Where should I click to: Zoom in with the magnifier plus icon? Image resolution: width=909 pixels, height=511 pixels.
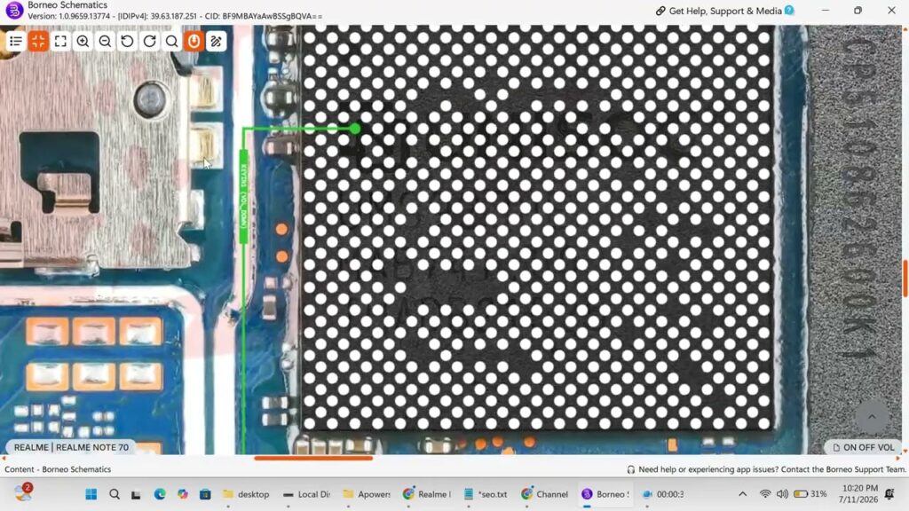(83, 41)
